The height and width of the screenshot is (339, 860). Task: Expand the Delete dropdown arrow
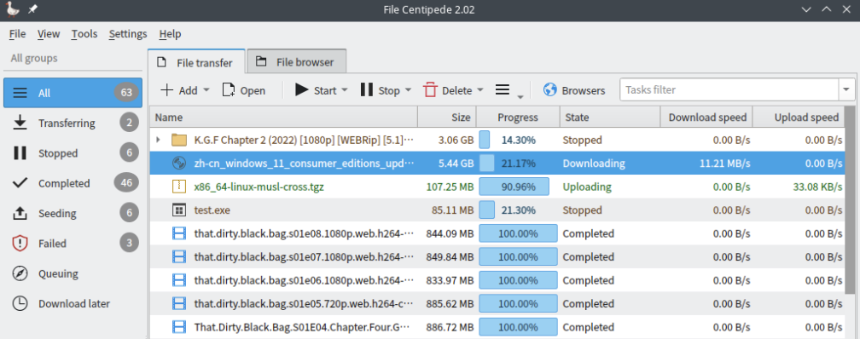[480, 89]
